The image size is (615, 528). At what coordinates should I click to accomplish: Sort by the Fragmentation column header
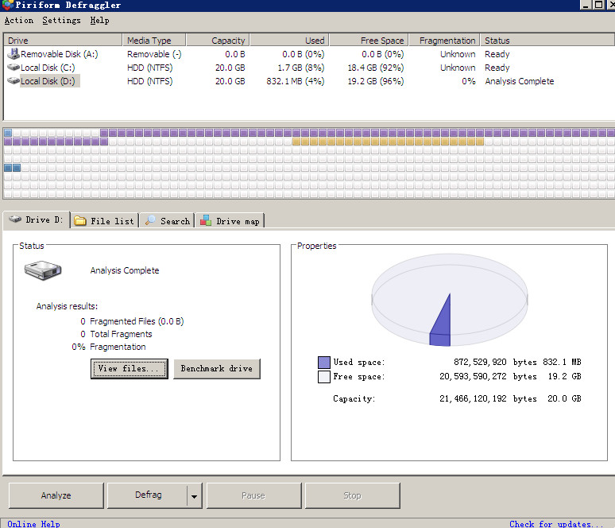click(444, 40)
